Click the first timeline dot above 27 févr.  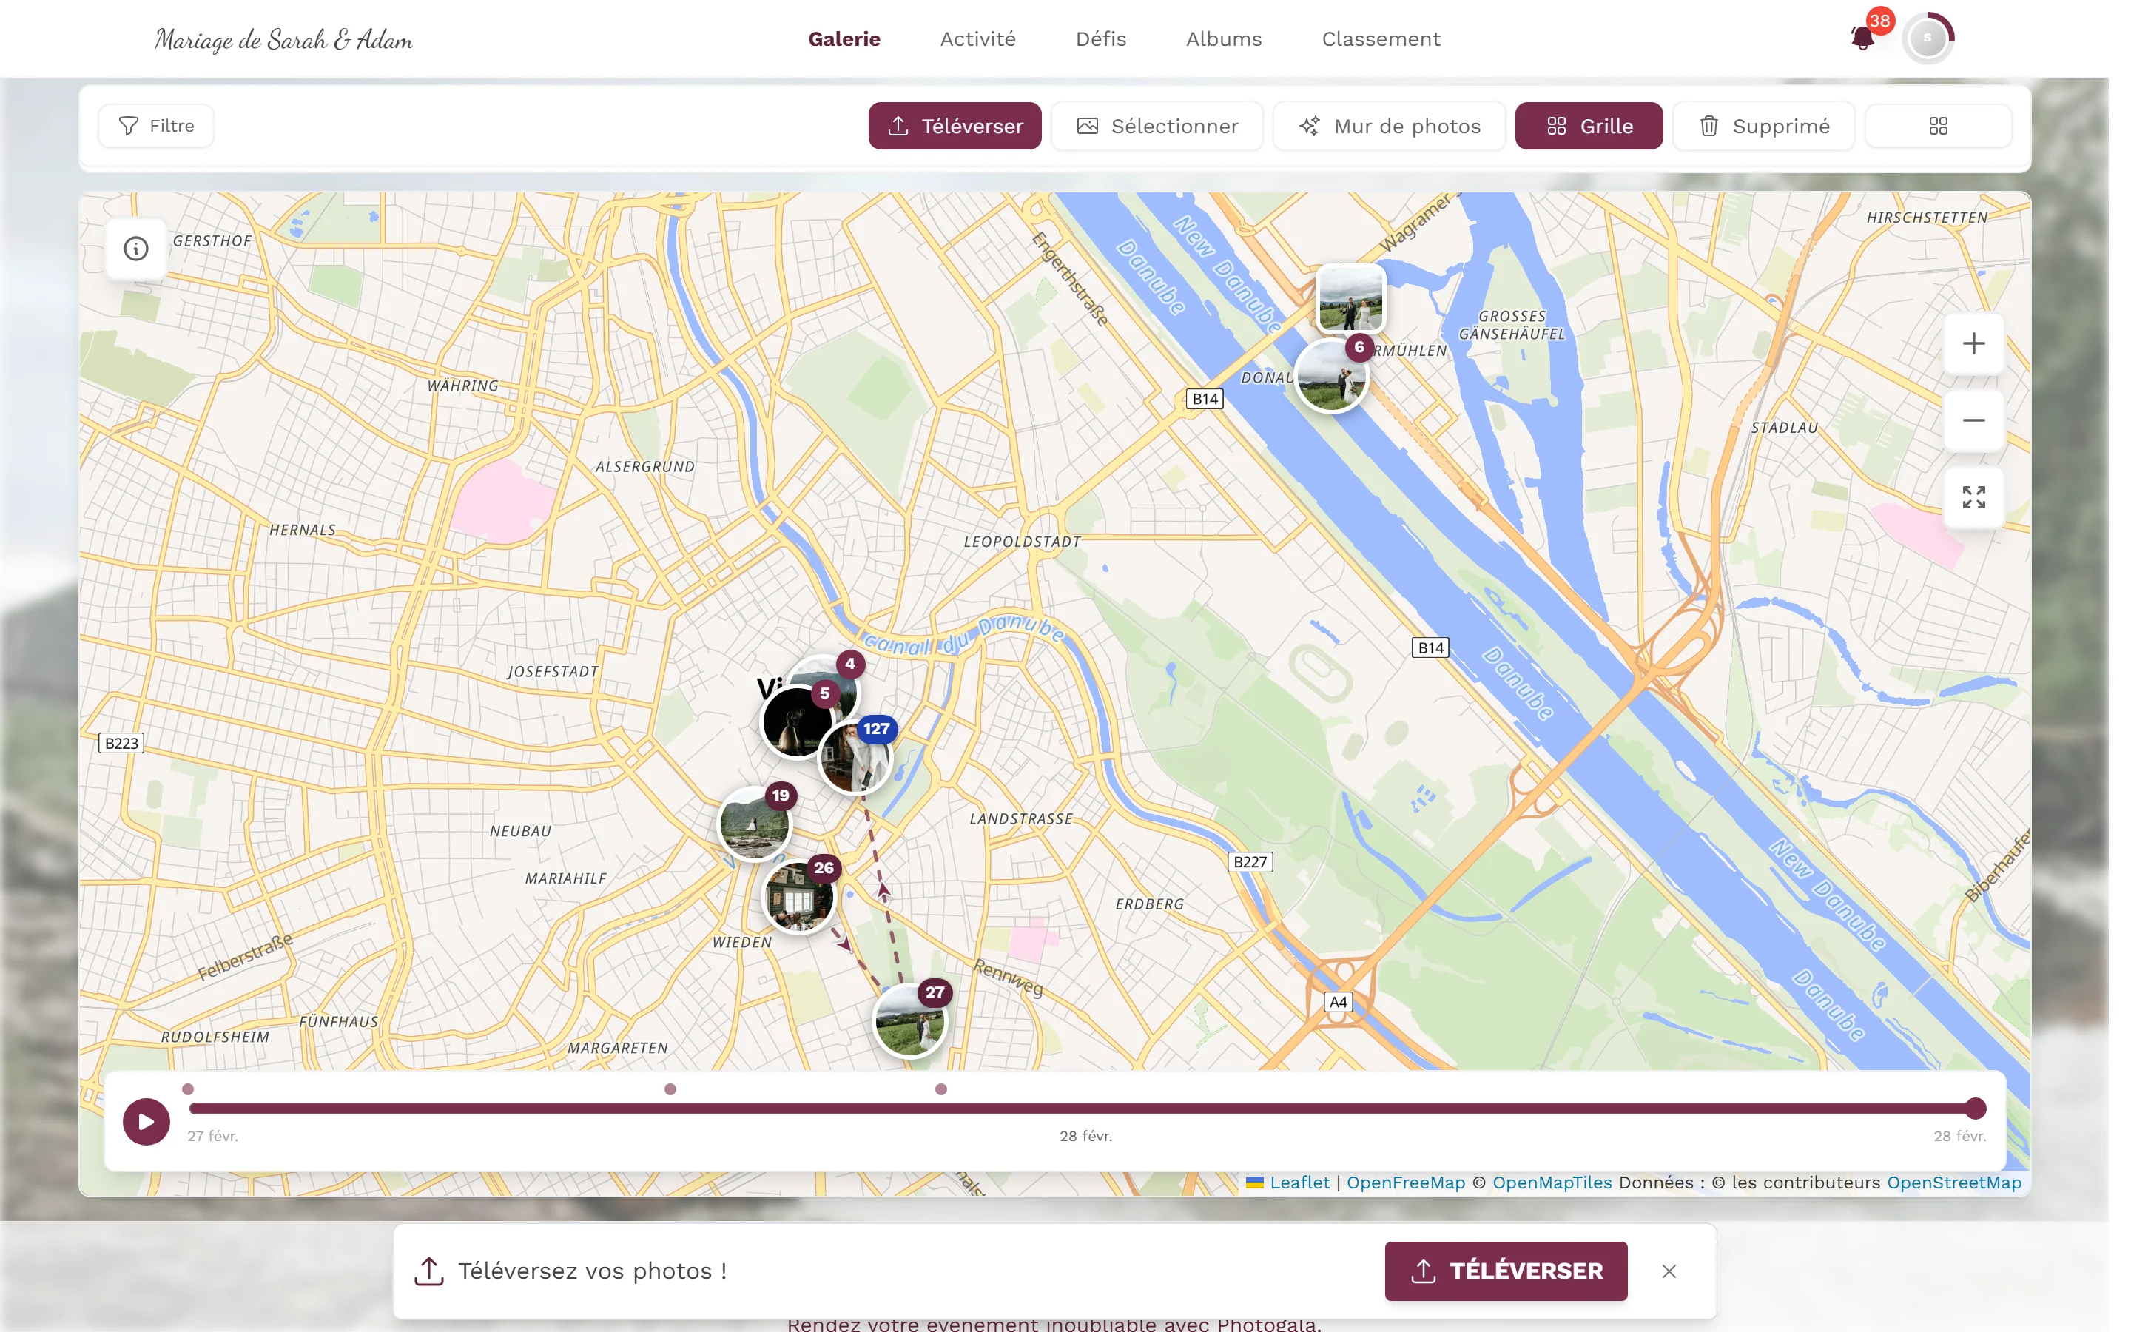[187, 1089]
